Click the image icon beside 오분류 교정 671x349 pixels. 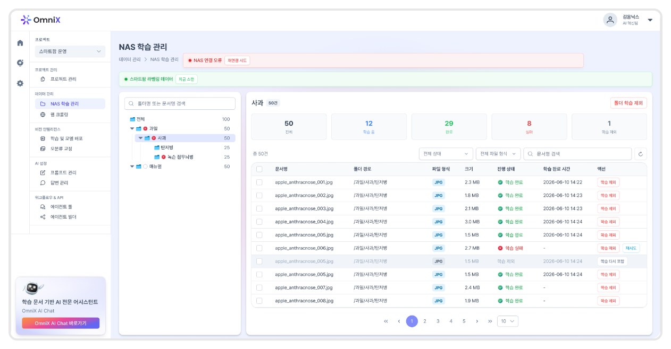43,149
